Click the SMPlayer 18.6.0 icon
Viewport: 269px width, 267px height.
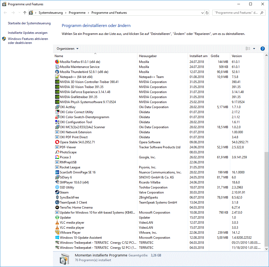(57, 182)
